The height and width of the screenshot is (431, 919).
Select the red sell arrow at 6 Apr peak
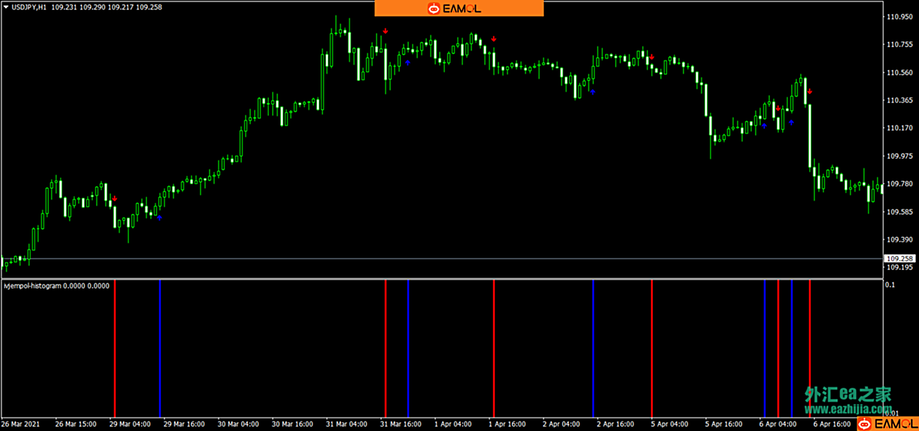810,91
